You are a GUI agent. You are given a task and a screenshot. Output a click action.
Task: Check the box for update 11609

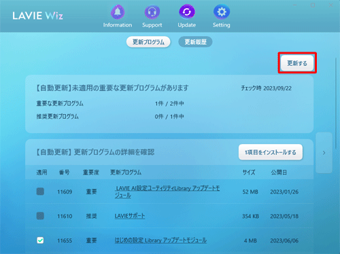(x=40, y=192)
